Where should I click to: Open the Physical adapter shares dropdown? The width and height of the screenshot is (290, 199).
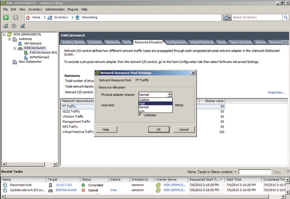pos(169,94)
